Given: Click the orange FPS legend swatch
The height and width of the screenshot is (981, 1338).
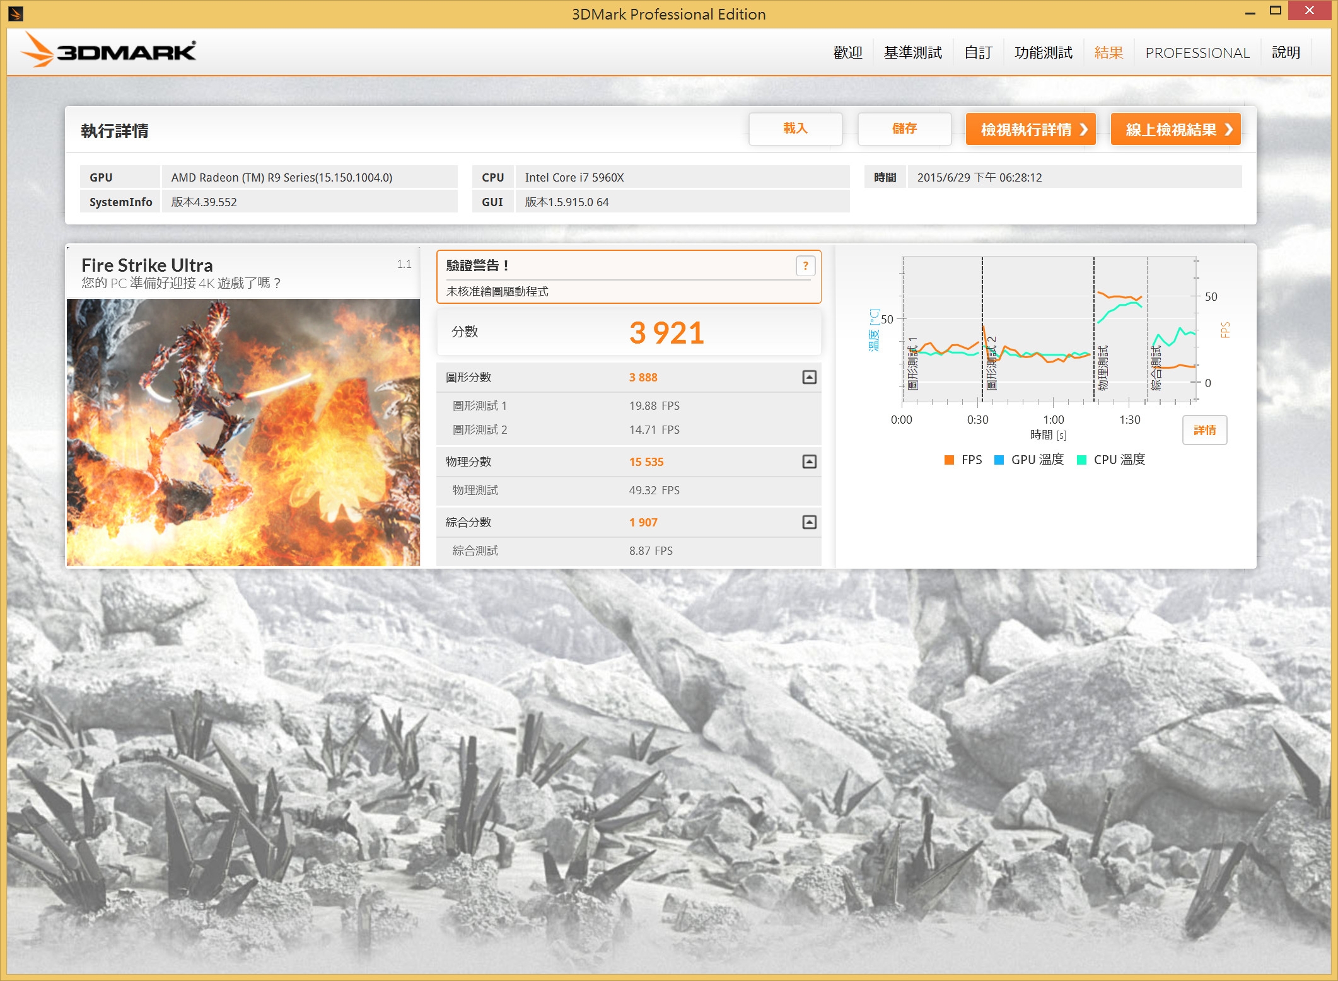Looking at the screenshot, I should click(x=949, y=460).
